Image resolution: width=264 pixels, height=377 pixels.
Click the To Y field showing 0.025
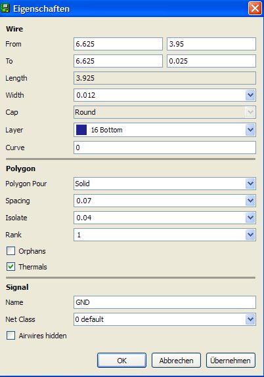pyautogui.click(x=211, y=61)
